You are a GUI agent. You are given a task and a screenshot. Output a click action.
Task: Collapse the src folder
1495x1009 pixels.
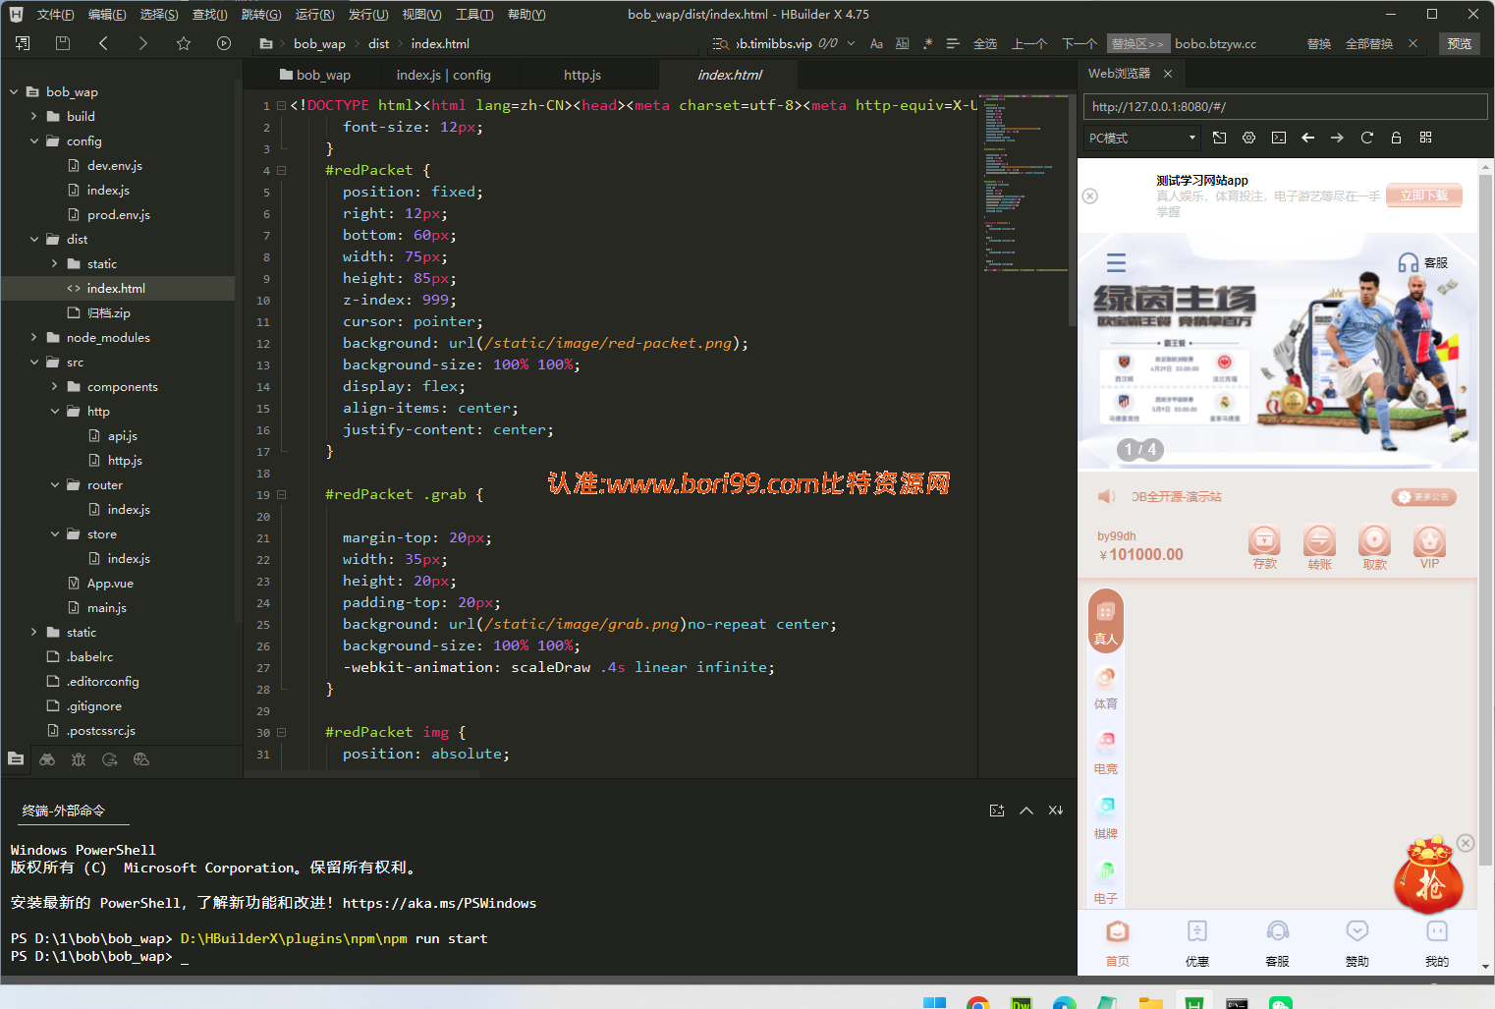pyautogui.click(x=34, y=363)
